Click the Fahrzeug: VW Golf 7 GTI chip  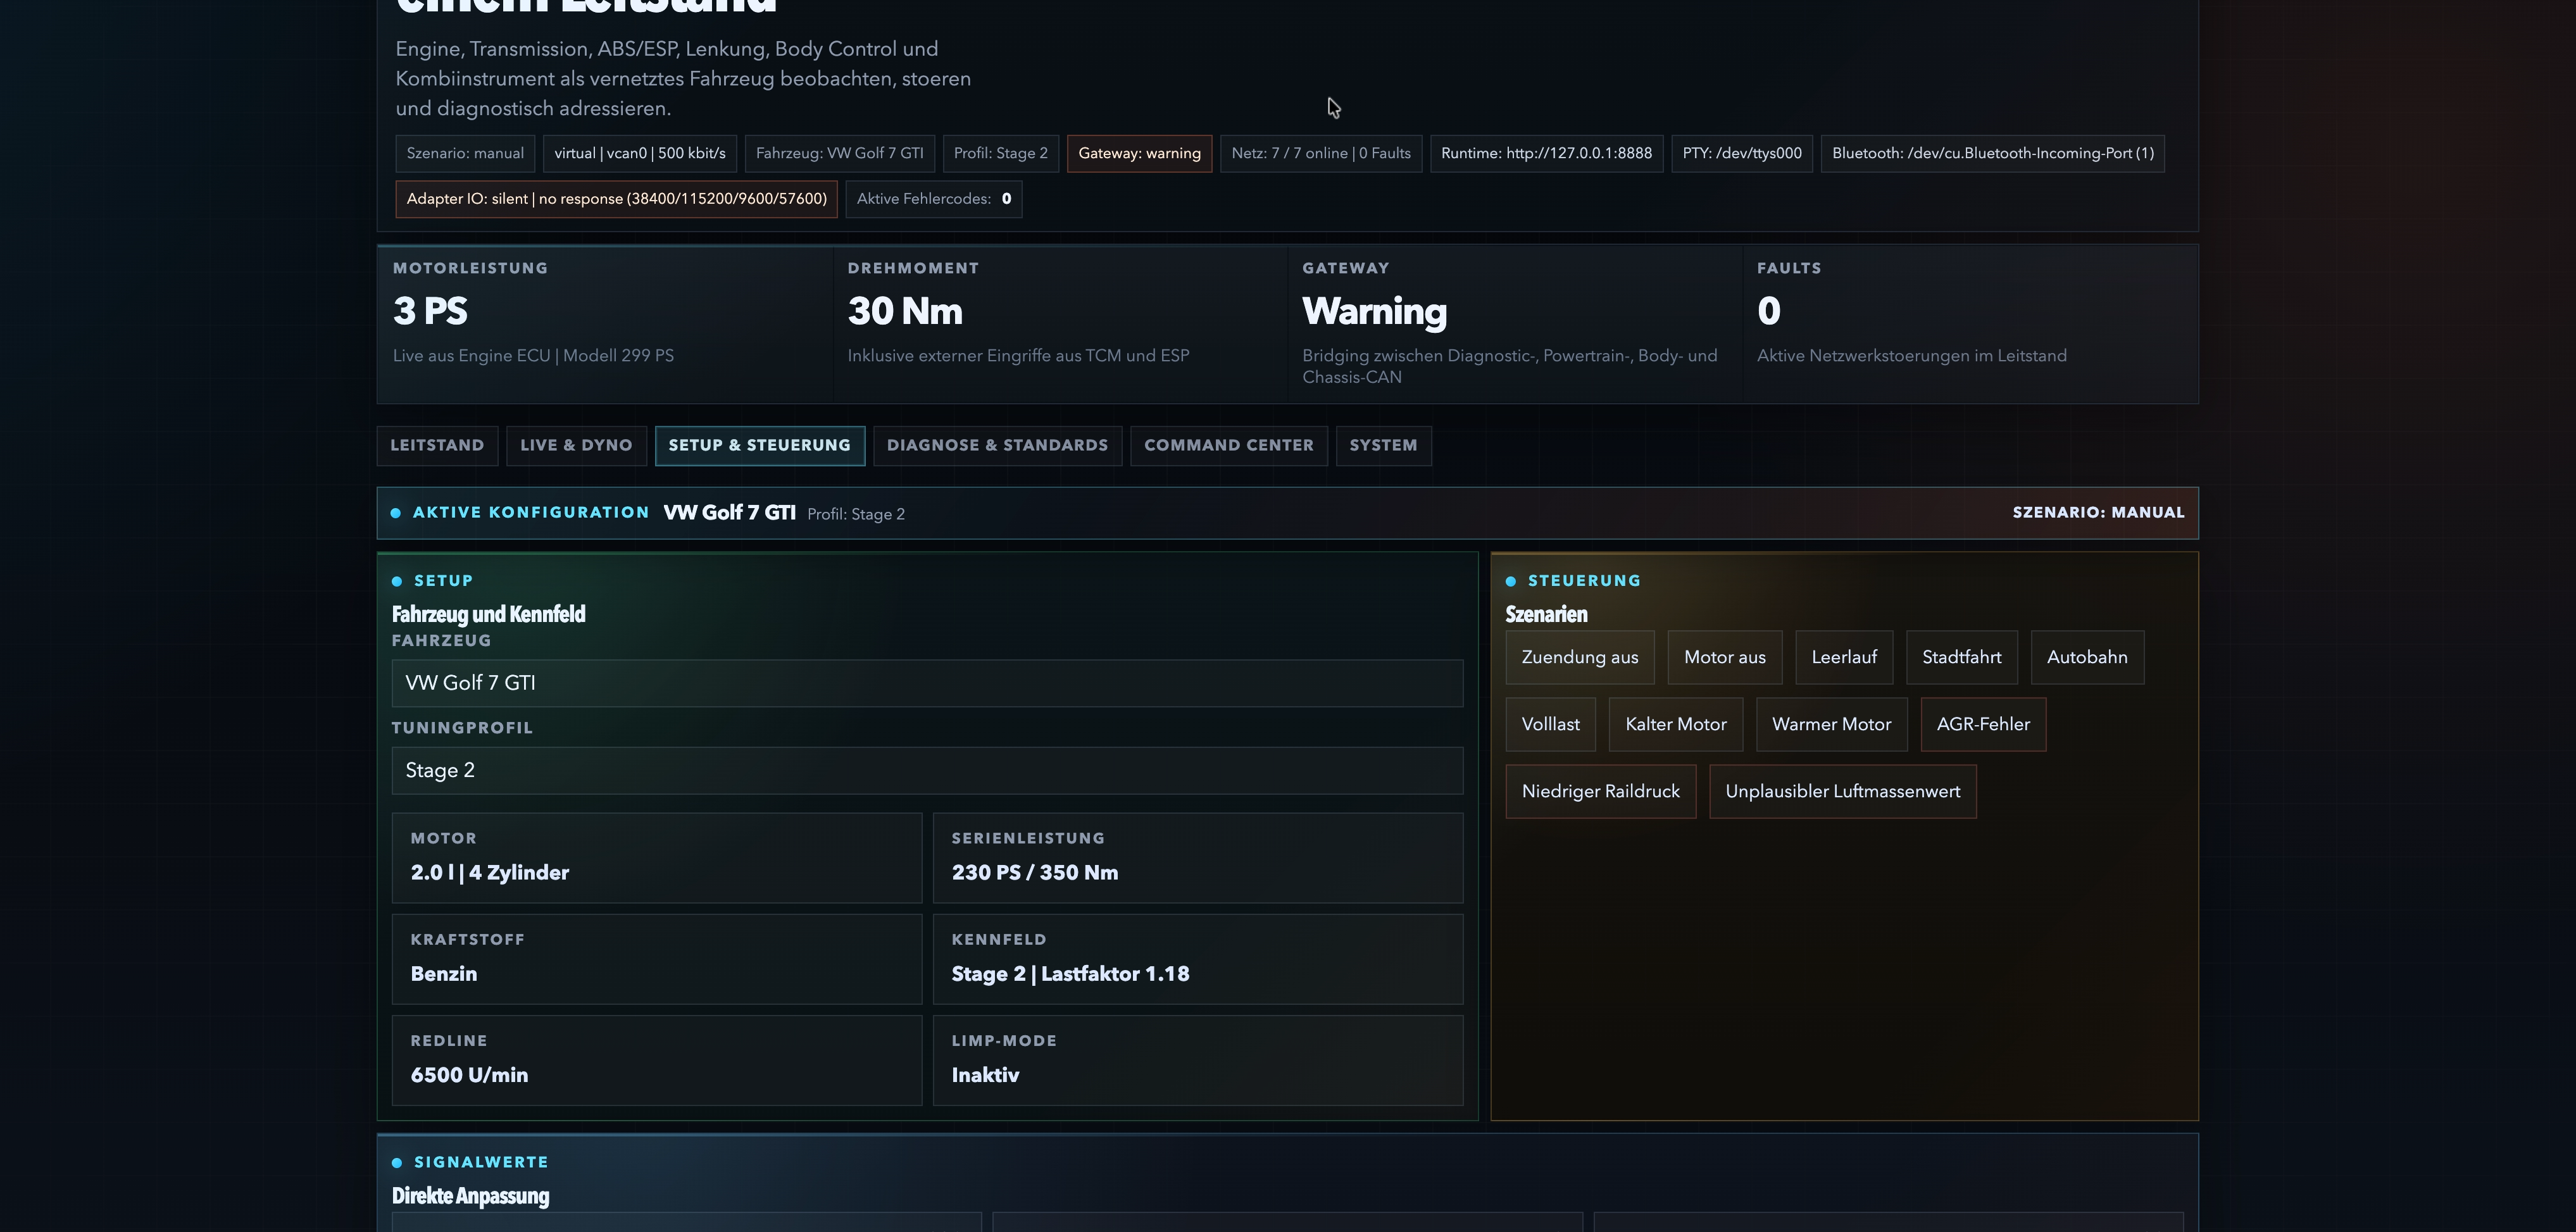coord(840,154)
